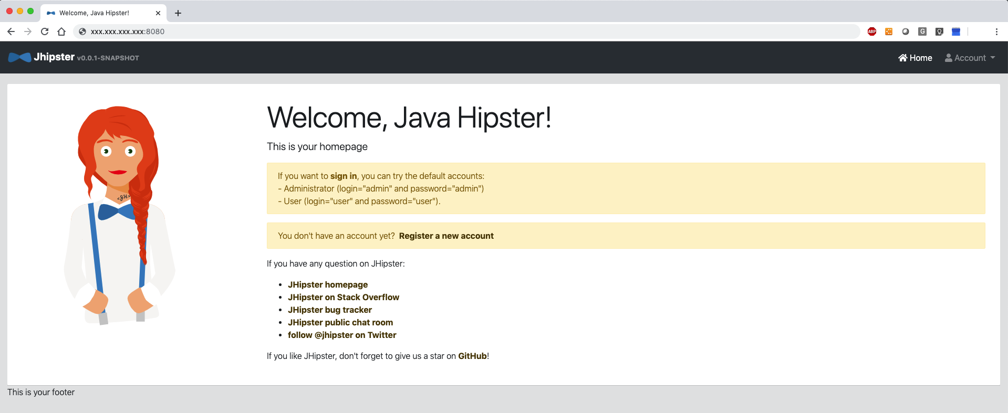Click the Welcome, Java Hipster! heading
The height and width of the screenshot is (413, 1008).
point(409,118)
